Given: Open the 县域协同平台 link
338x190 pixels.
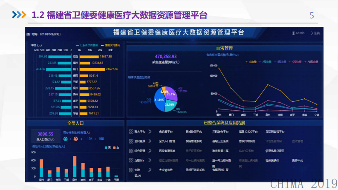Looking at the screenshot, I should coord(194,132).
